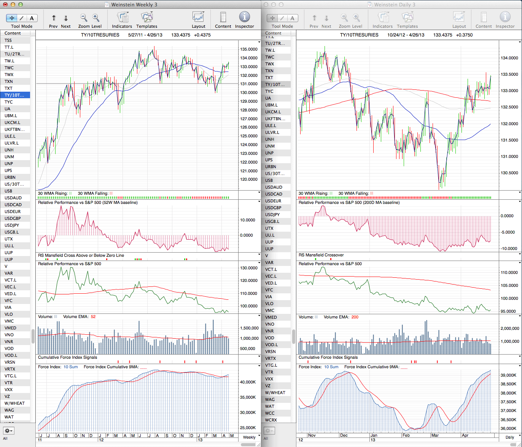This screenshot has height=447, width=522.
Task: Open the gear action menu below Weekly symbol list
Action: pos(8,431)
